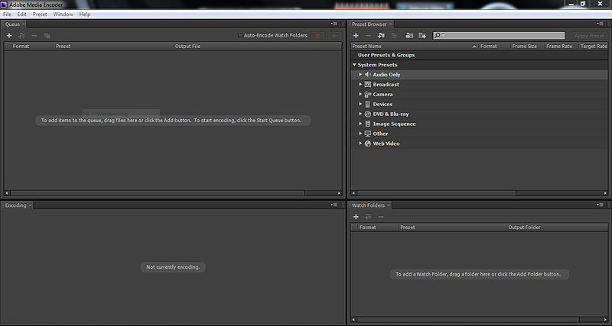Expand the Camera preset category
Image resolution: width=612 pixels, height=326 pixels.
[360, 94]
